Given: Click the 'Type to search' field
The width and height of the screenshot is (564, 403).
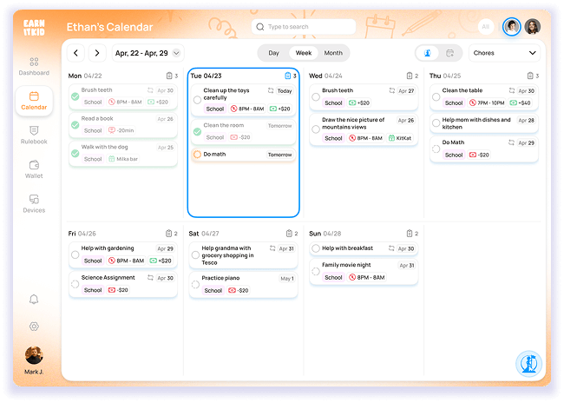Looking at the screenshot, I should 304,27.
